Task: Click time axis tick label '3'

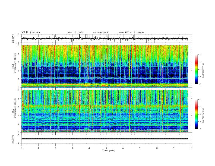Action: (x=72, y=148)
